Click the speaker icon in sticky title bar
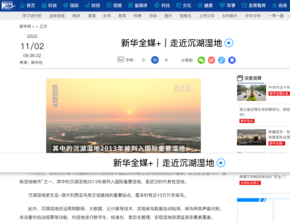Screen dimensions: 290x222 221,163
